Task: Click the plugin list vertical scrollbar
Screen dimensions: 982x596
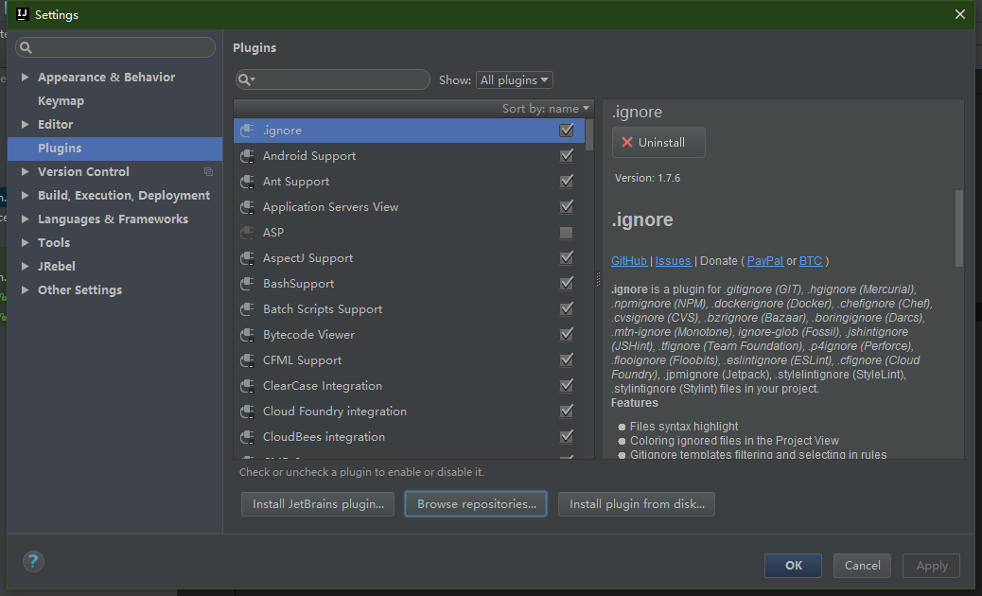Action: [589, 134]
